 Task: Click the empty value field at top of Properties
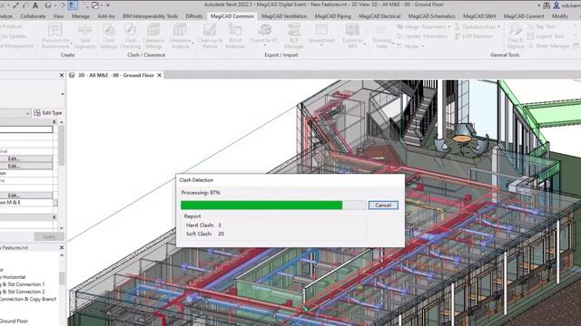26,129
